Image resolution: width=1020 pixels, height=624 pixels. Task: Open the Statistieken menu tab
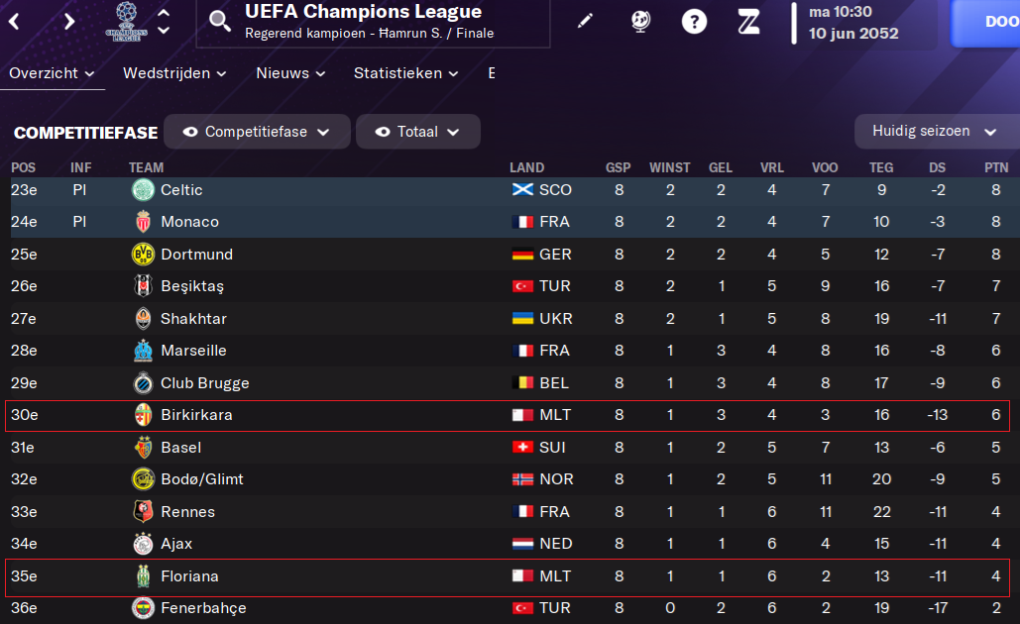[x=405, y=73]
